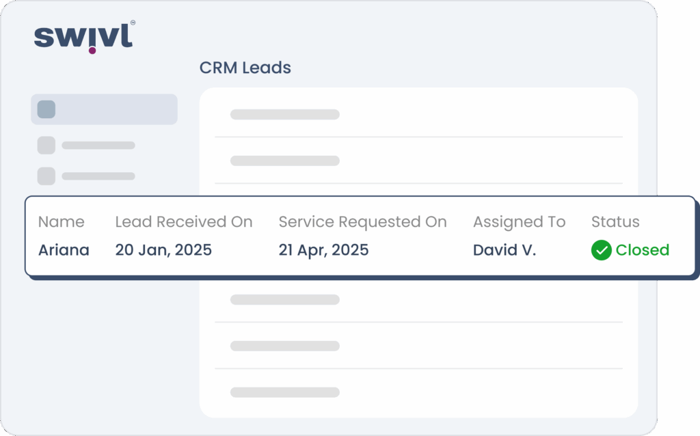Open the Ariana lead name
The width and height of the screenshot is (700, 436).
[64, 250]
